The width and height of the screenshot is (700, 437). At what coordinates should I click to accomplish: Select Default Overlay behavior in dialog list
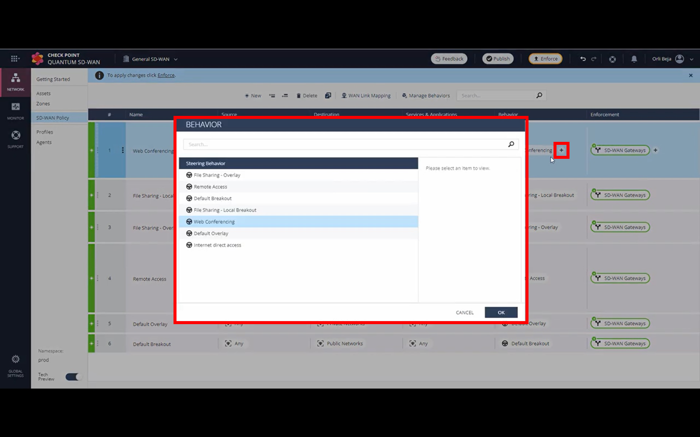[x=298, y=233]
